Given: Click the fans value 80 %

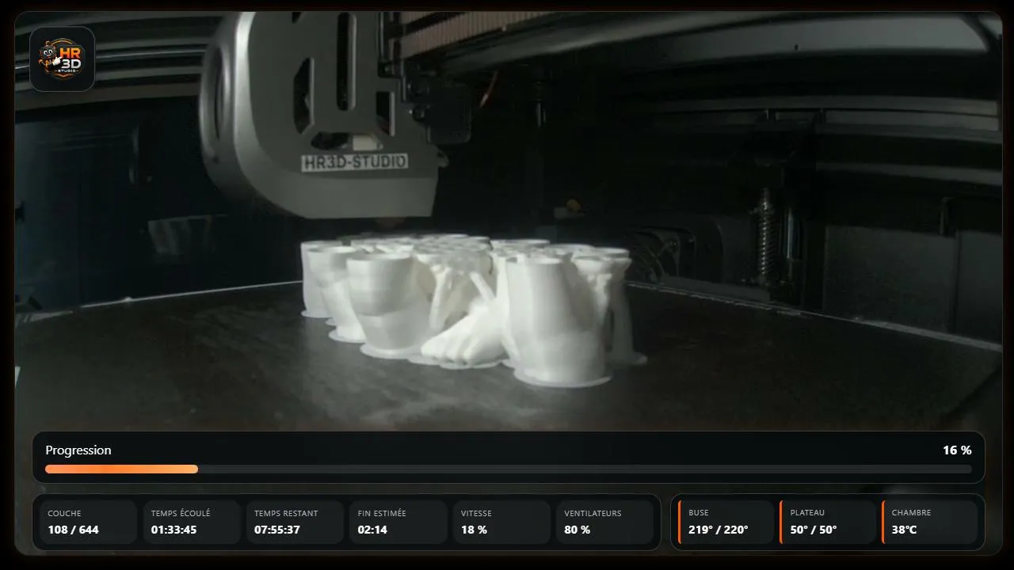Looking at the screenshot, I should pyautogui.click(x=577, y=530).
